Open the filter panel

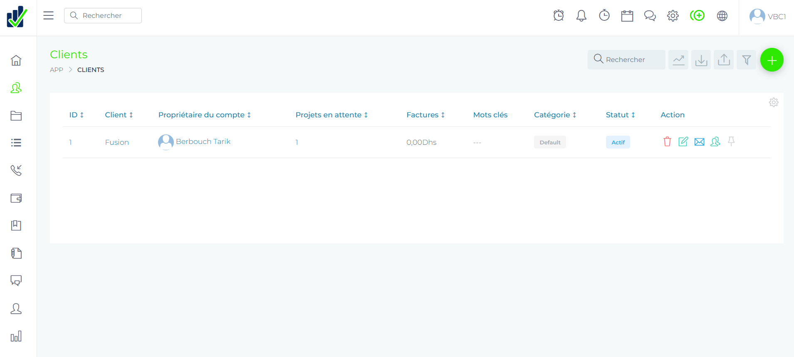coord(746,60)
